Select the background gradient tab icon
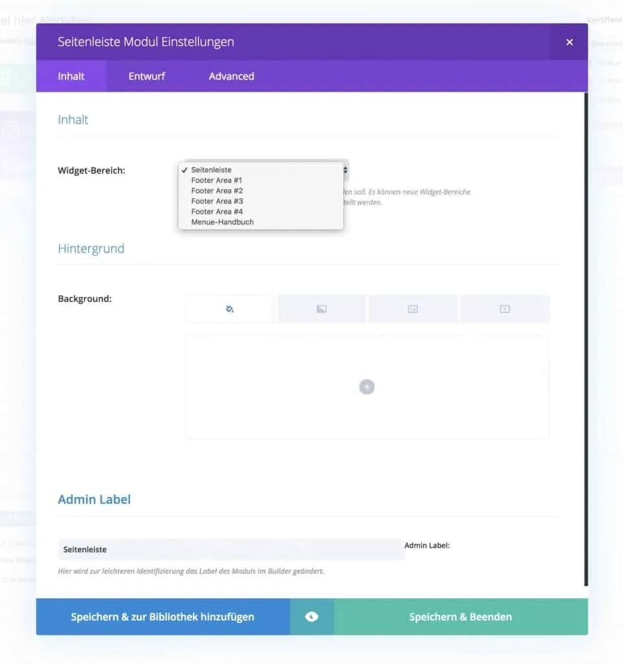Image resolution: width=623 pixels, height=664 pixels. [x=321, y=309]
